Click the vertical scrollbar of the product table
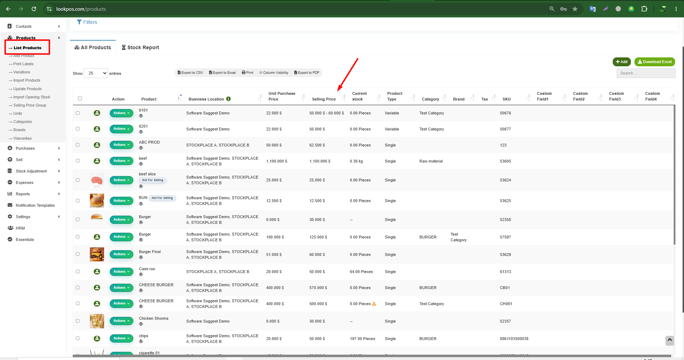This screenshot has height=360, width=684. click(674, 175)
